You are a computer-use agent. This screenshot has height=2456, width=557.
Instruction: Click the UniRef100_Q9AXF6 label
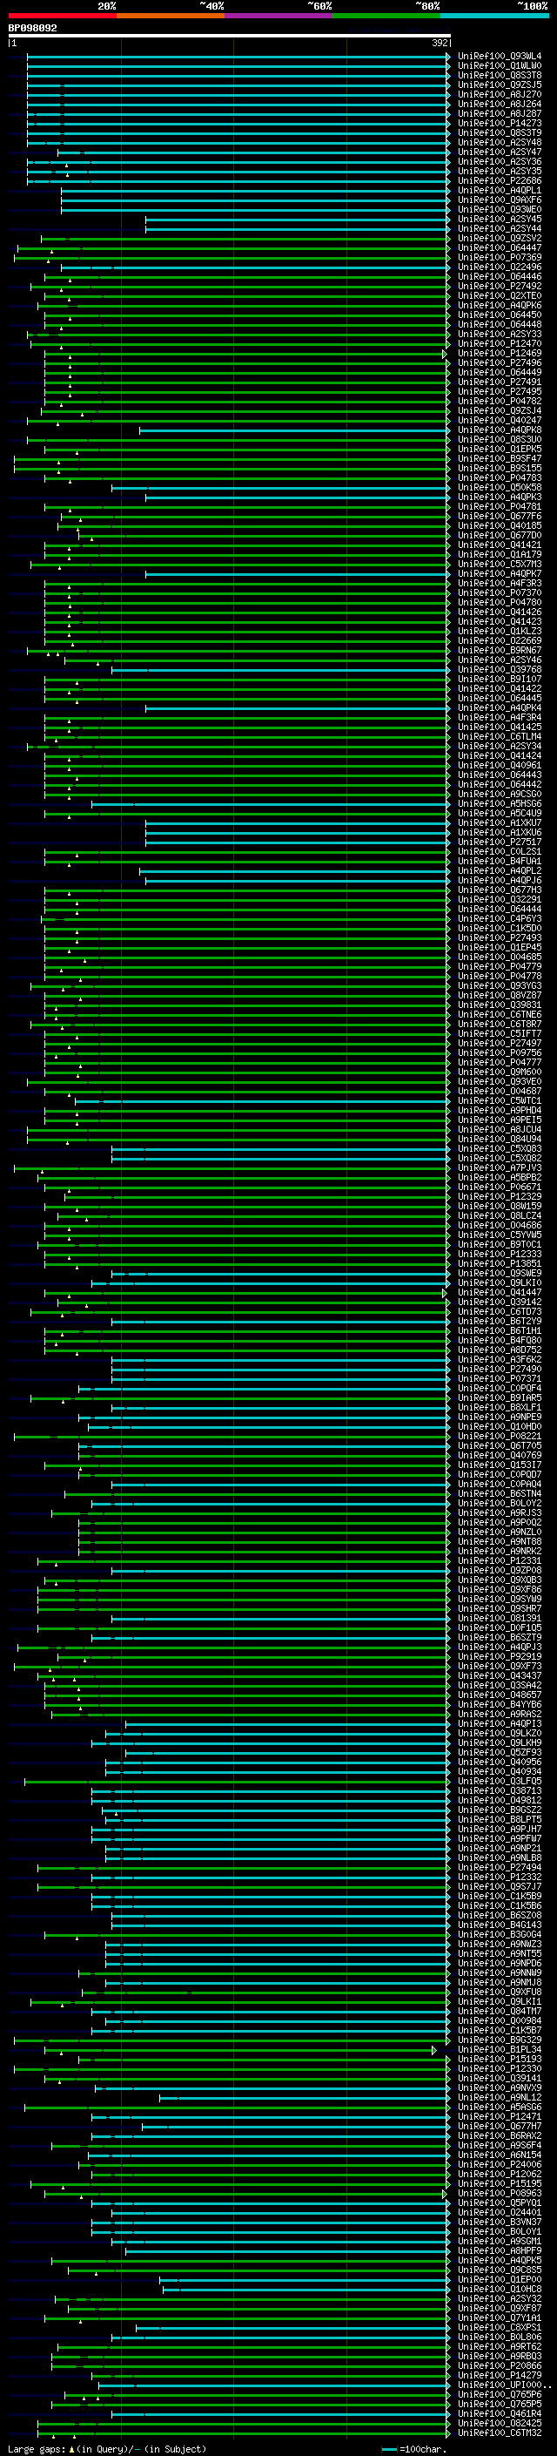(x=500, y=200)
